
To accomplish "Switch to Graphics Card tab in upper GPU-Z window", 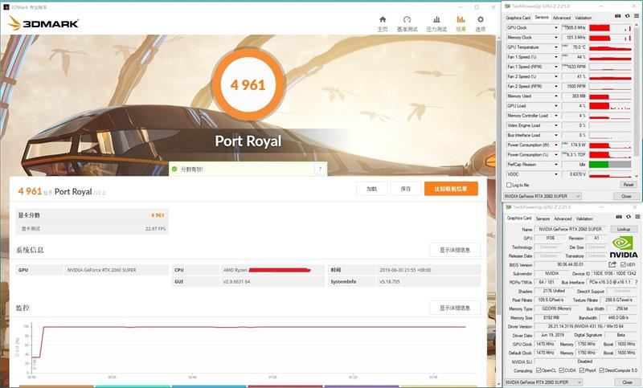I will [518, 18].
